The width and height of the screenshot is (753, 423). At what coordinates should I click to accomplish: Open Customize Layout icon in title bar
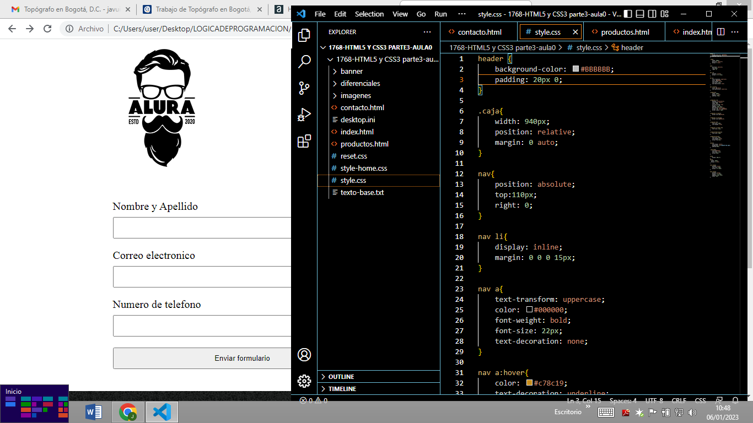(664, 14)
